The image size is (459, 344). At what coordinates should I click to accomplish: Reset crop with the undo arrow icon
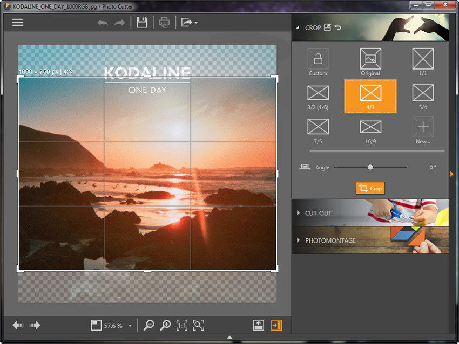(338, 27)
